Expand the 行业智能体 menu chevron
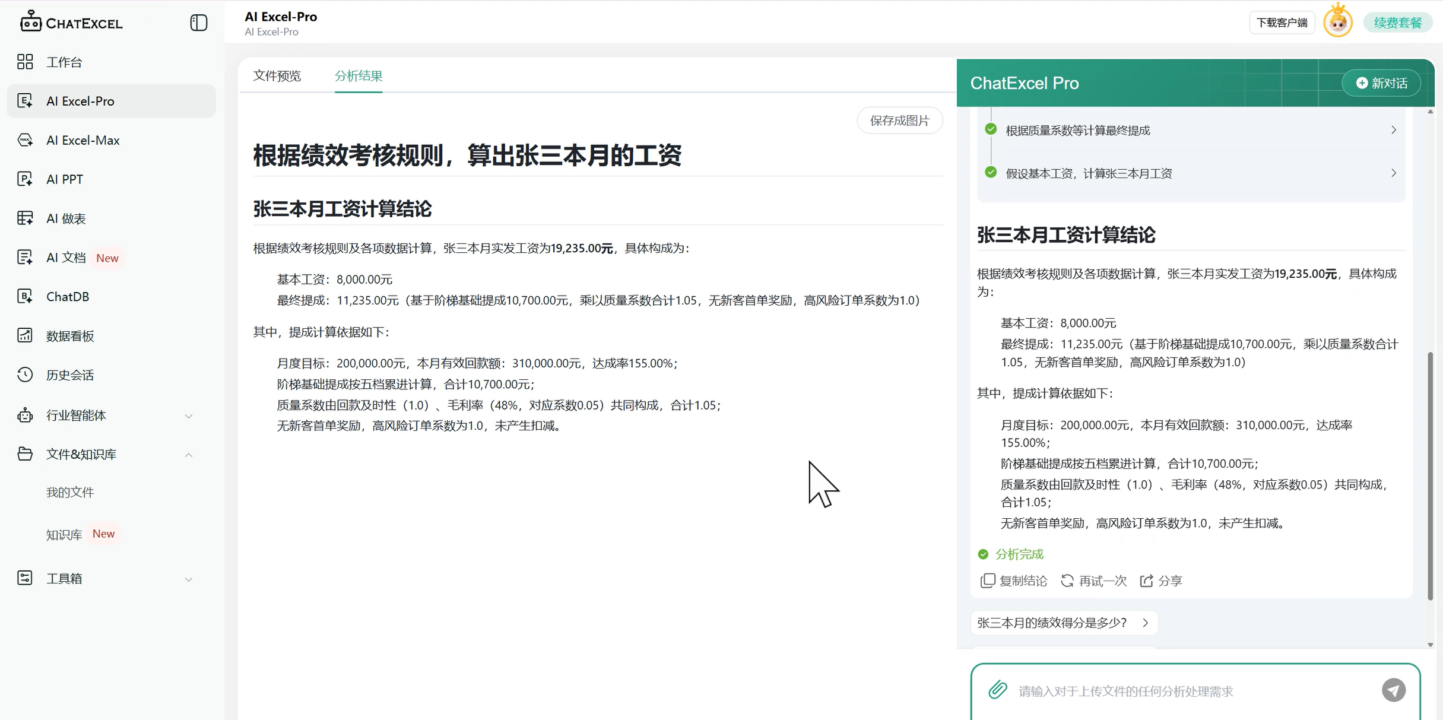Screen dimensions: 1443x720 click(189, 416)
